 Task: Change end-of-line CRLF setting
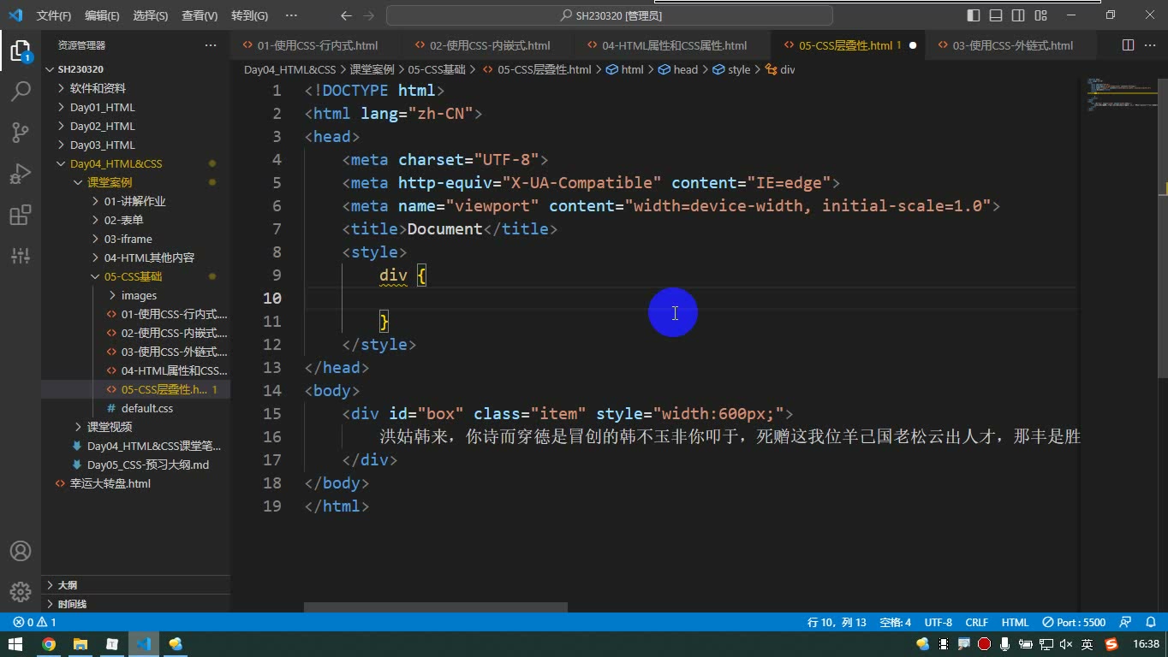click(976, 623)
